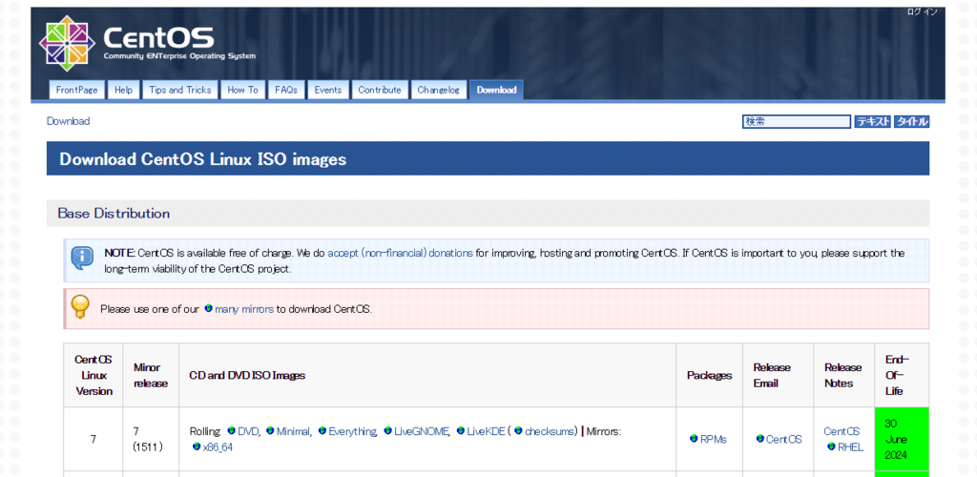Screen dimensions: 977x477
Task: Download the Minimal ISO link
Action: 293,431
